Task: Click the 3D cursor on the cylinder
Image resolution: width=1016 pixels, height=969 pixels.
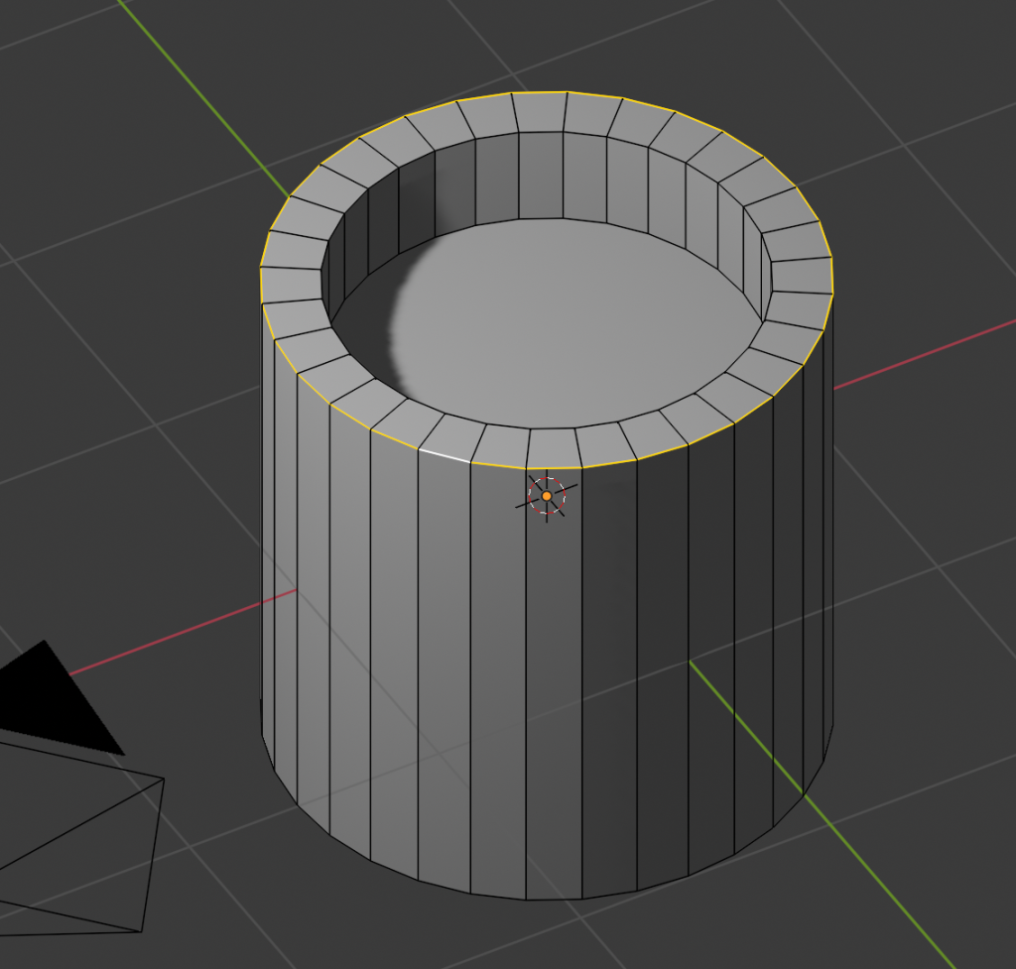Action: click(546, 495)
